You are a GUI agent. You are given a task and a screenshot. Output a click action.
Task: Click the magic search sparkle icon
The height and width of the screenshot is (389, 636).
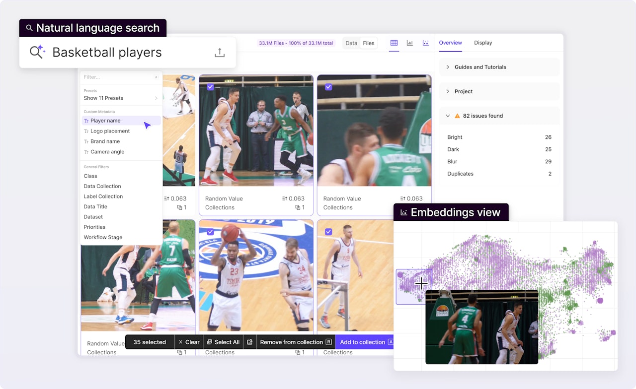click(x=36, y=52)
